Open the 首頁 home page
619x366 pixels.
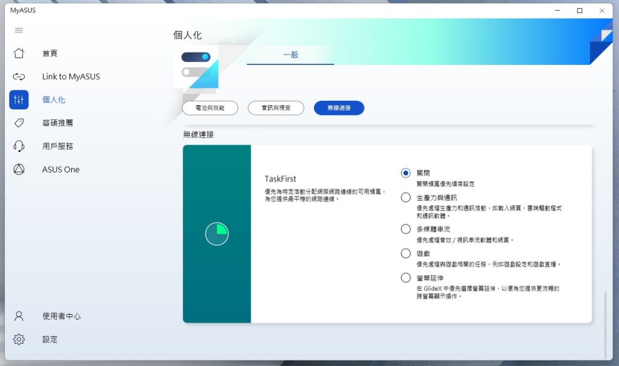click(x=50, y=53)
